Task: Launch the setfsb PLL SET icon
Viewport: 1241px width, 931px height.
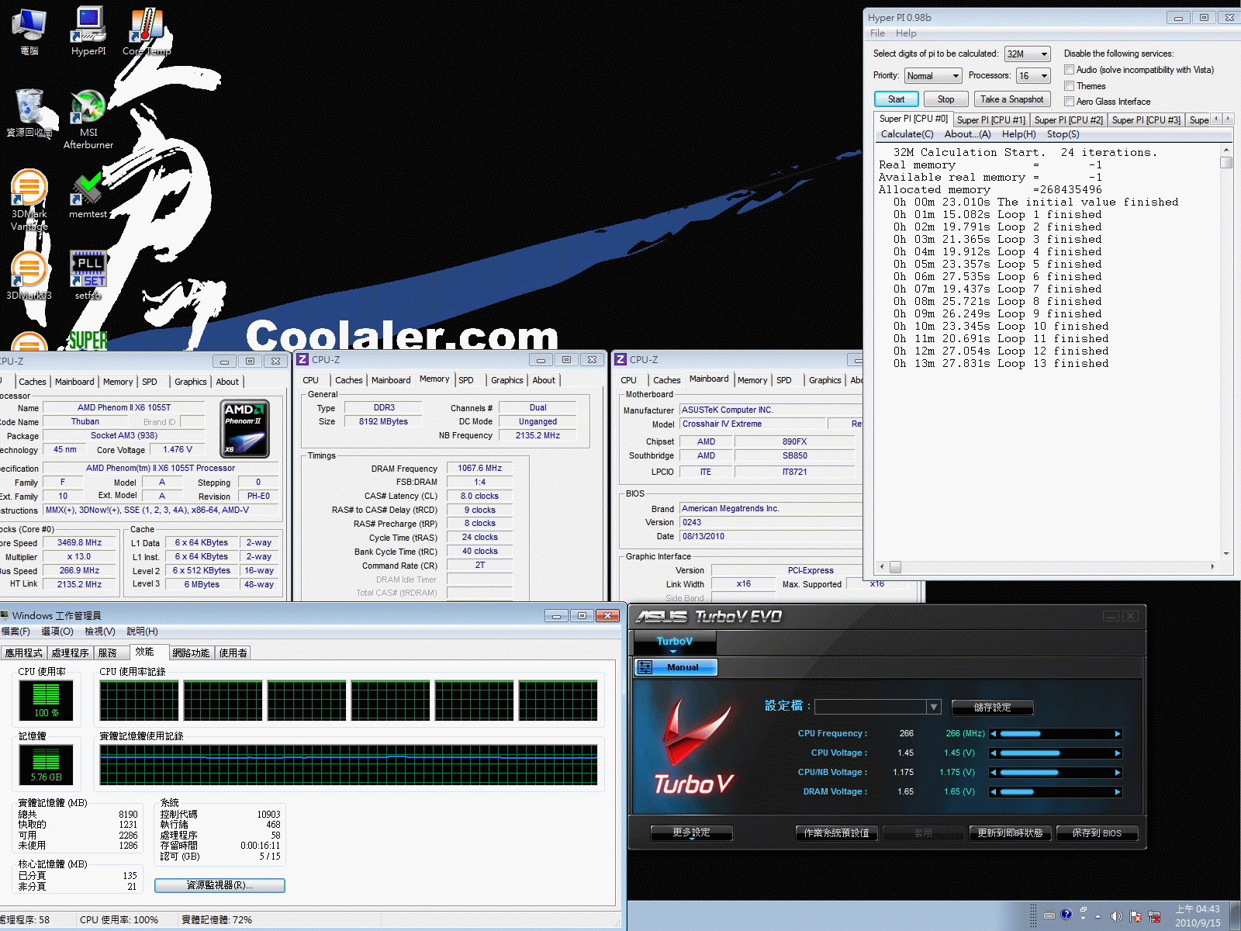Action: 88,275
